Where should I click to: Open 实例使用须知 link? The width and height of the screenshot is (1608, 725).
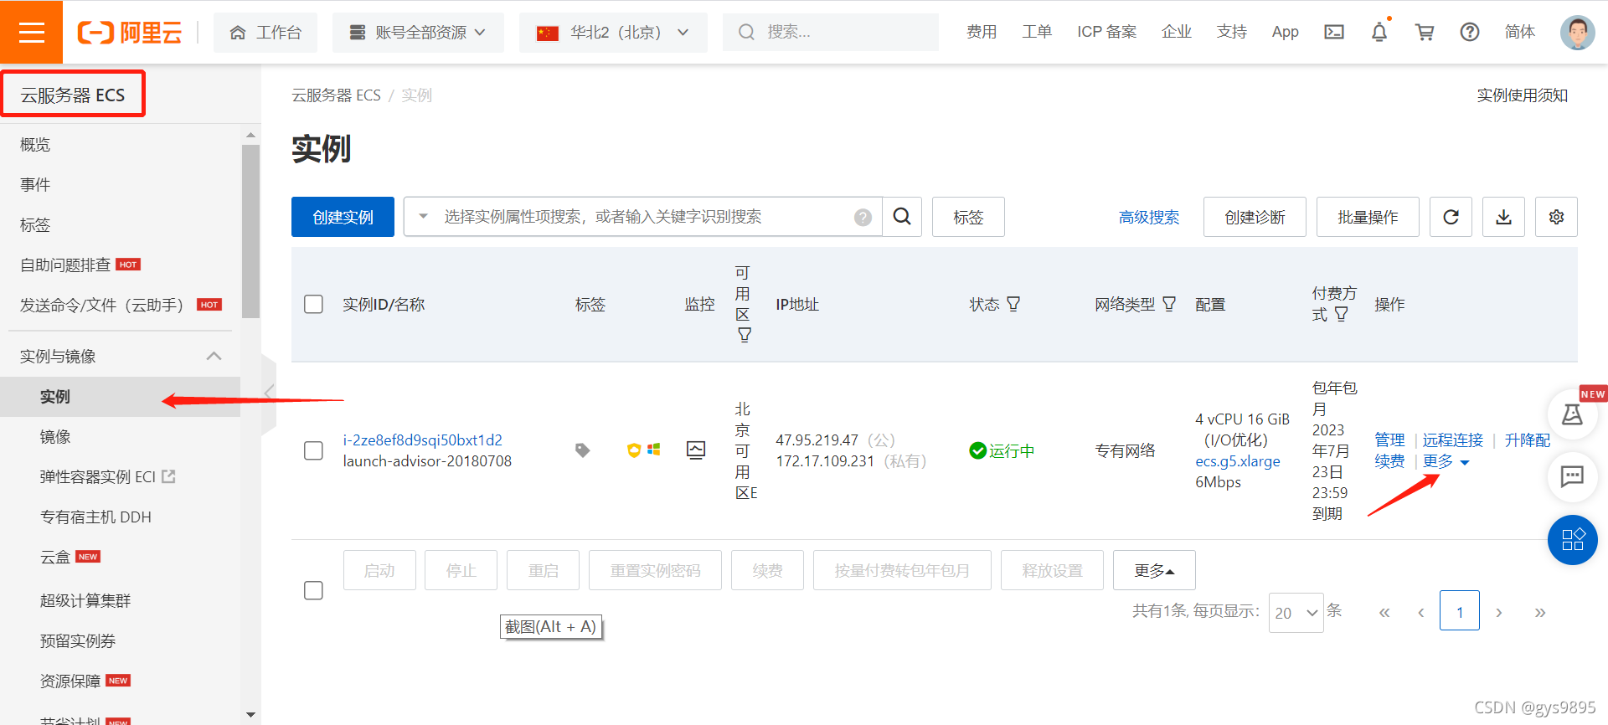(x=1523, y=95)
